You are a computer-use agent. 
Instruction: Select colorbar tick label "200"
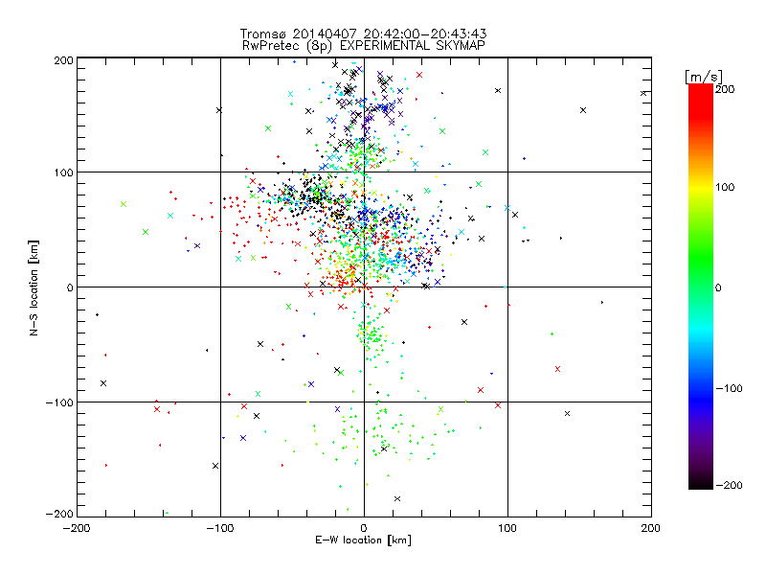[725, 89]
